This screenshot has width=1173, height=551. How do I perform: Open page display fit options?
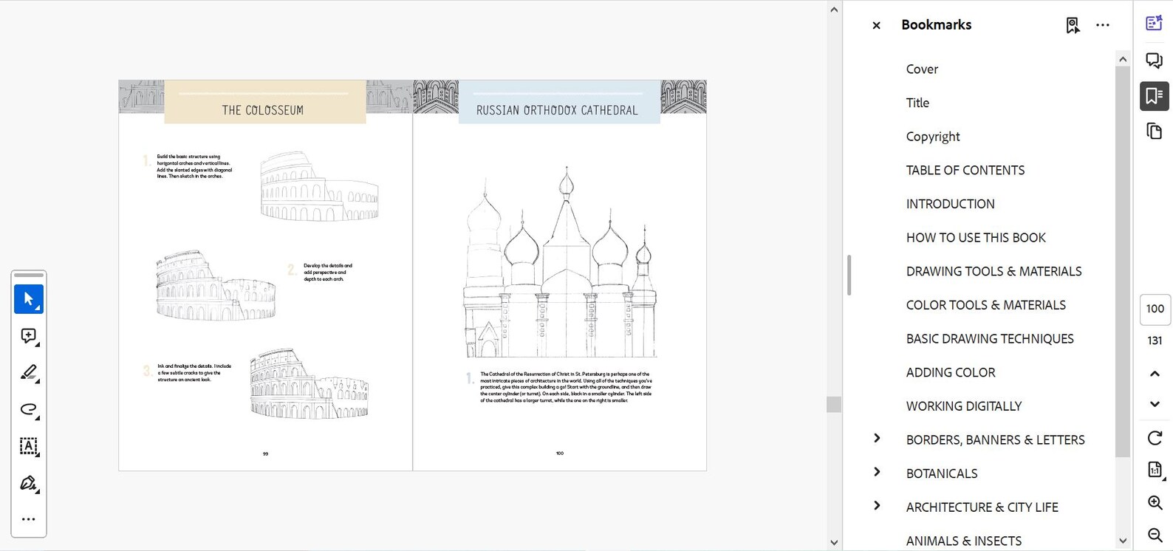tap(1155, 470)
